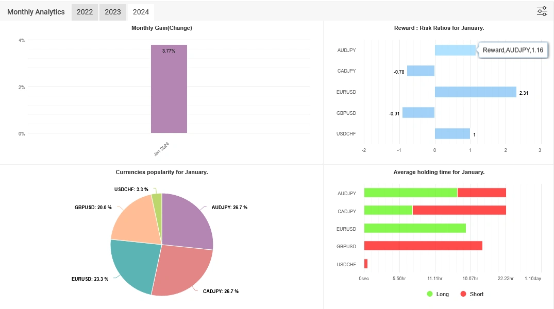Click the USDCHF reward bar valued 1
554x309 pixels.
point(452,134)
